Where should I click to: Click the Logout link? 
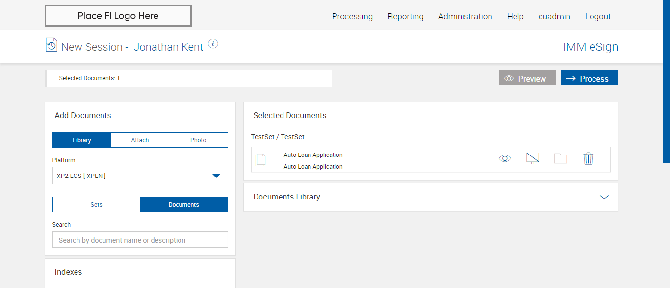click(597, 16)
